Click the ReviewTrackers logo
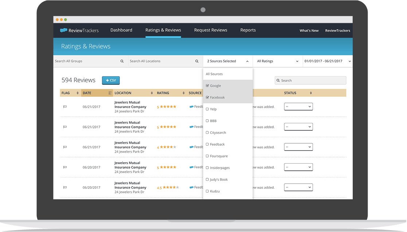The height and width of the screenshot is (232, 407). (79, 30)
